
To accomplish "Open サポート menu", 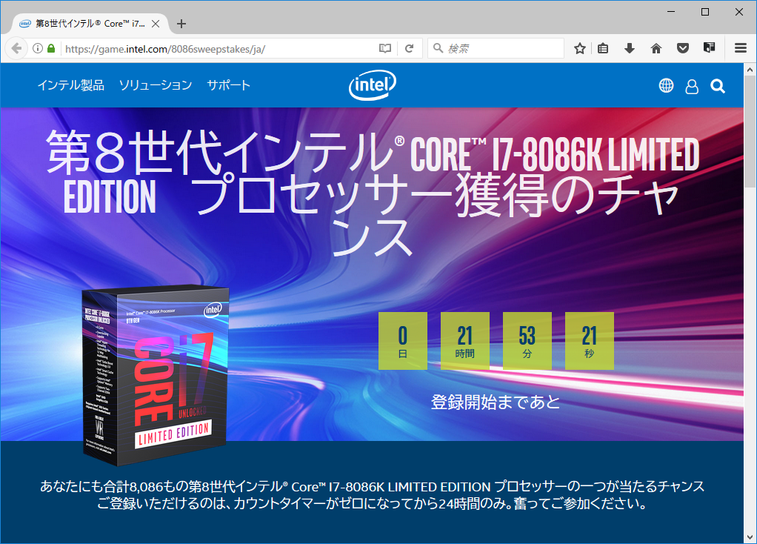I will click(228, 85).
